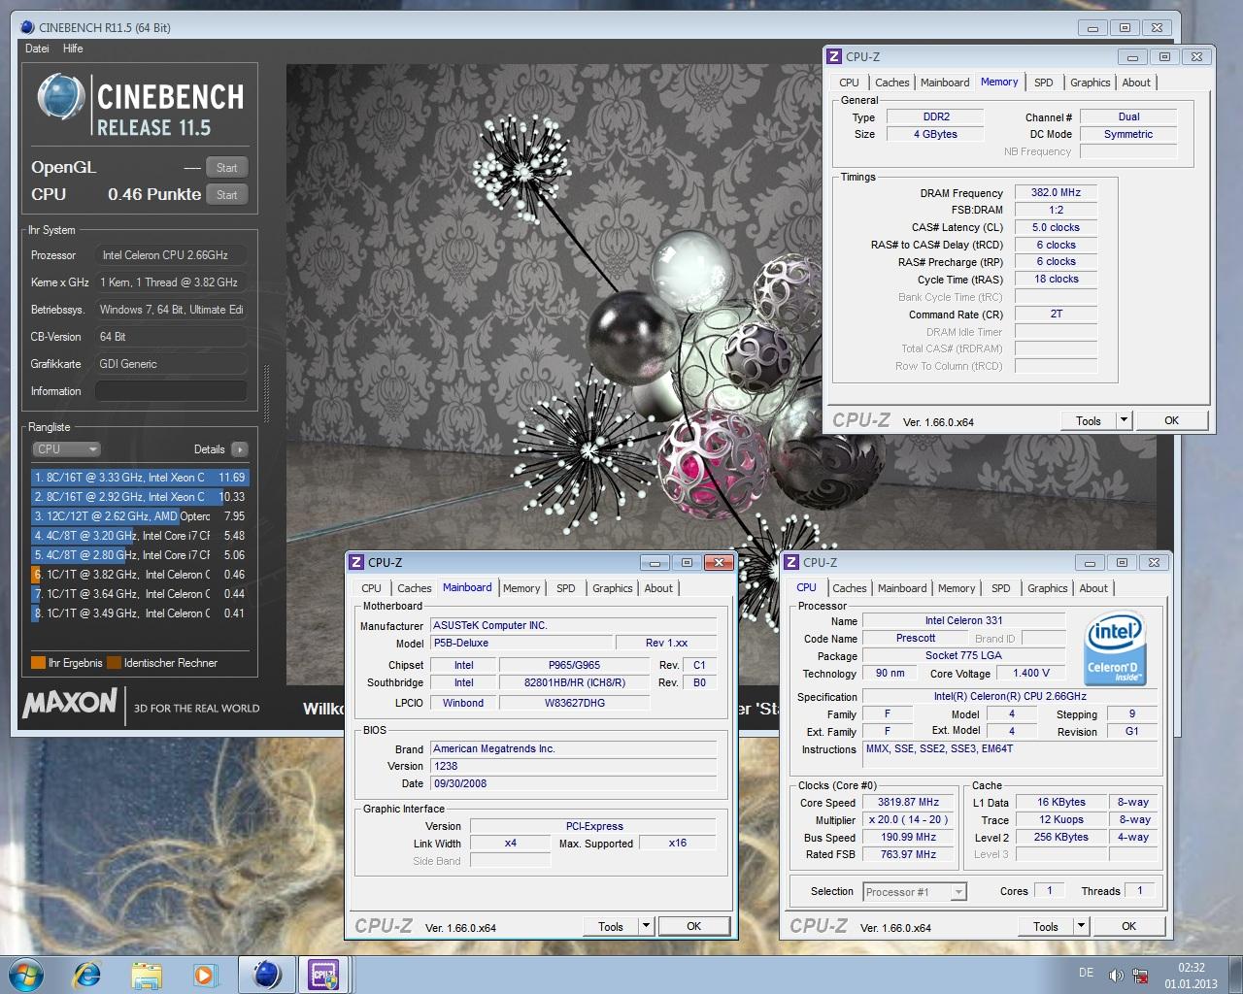Open the Datei menu in Cinebench
The height and width of the screenshot is (994, 1243).
[x=37, y=49]
